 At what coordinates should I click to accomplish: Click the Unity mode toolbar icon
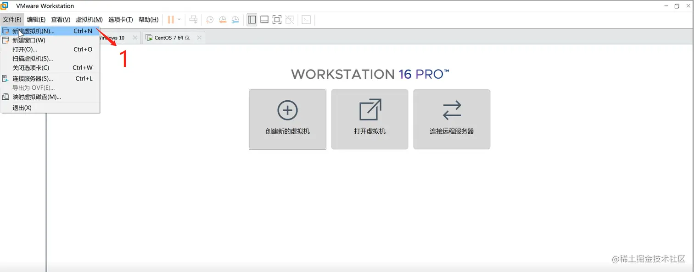[x=289, y=20]
